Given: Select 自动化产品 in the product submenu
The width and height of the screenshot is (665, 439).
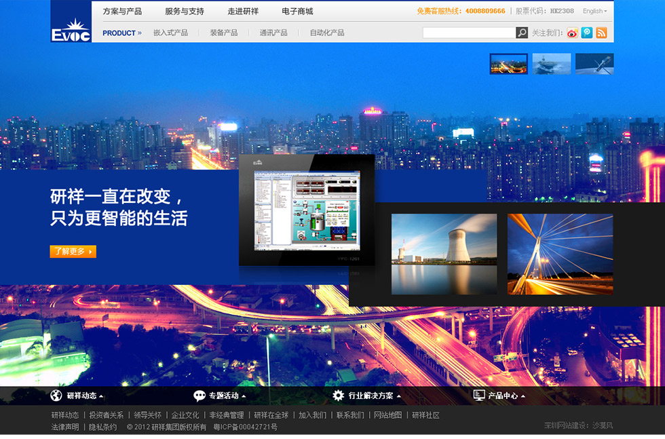Looking at the screenshot, I should [x=327, y=33].
